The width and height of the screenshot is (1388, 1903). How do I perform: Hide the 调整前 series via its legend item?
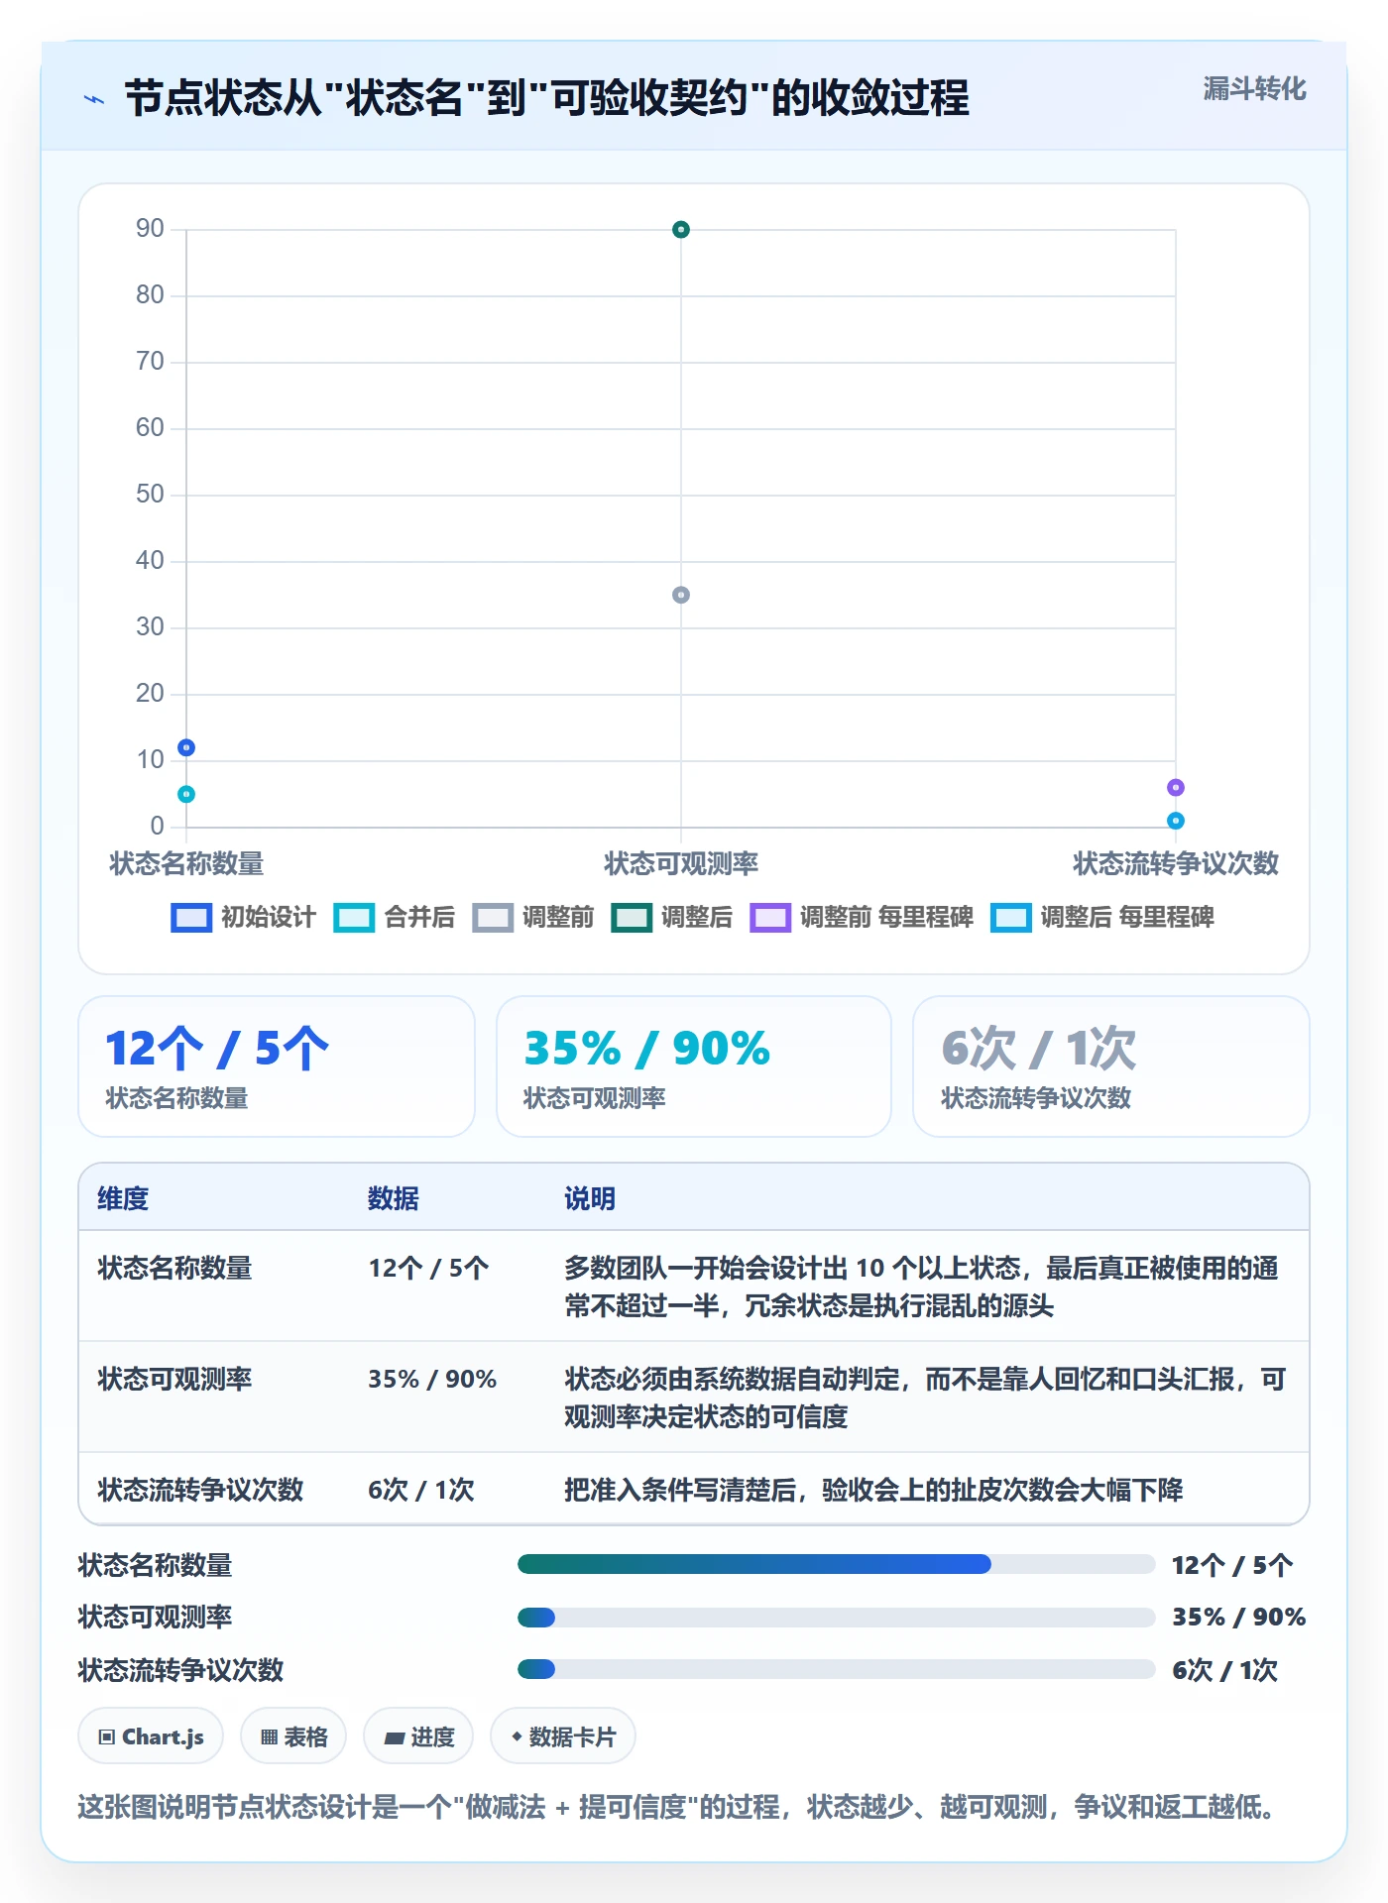coord(533,917)
